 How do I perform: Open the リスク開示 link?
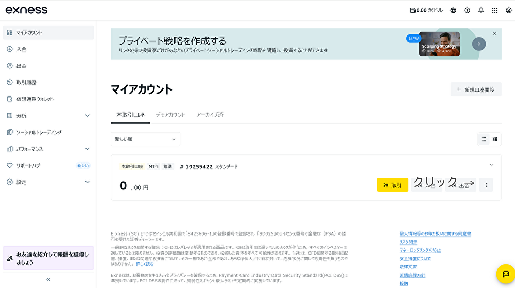(408, 242)
